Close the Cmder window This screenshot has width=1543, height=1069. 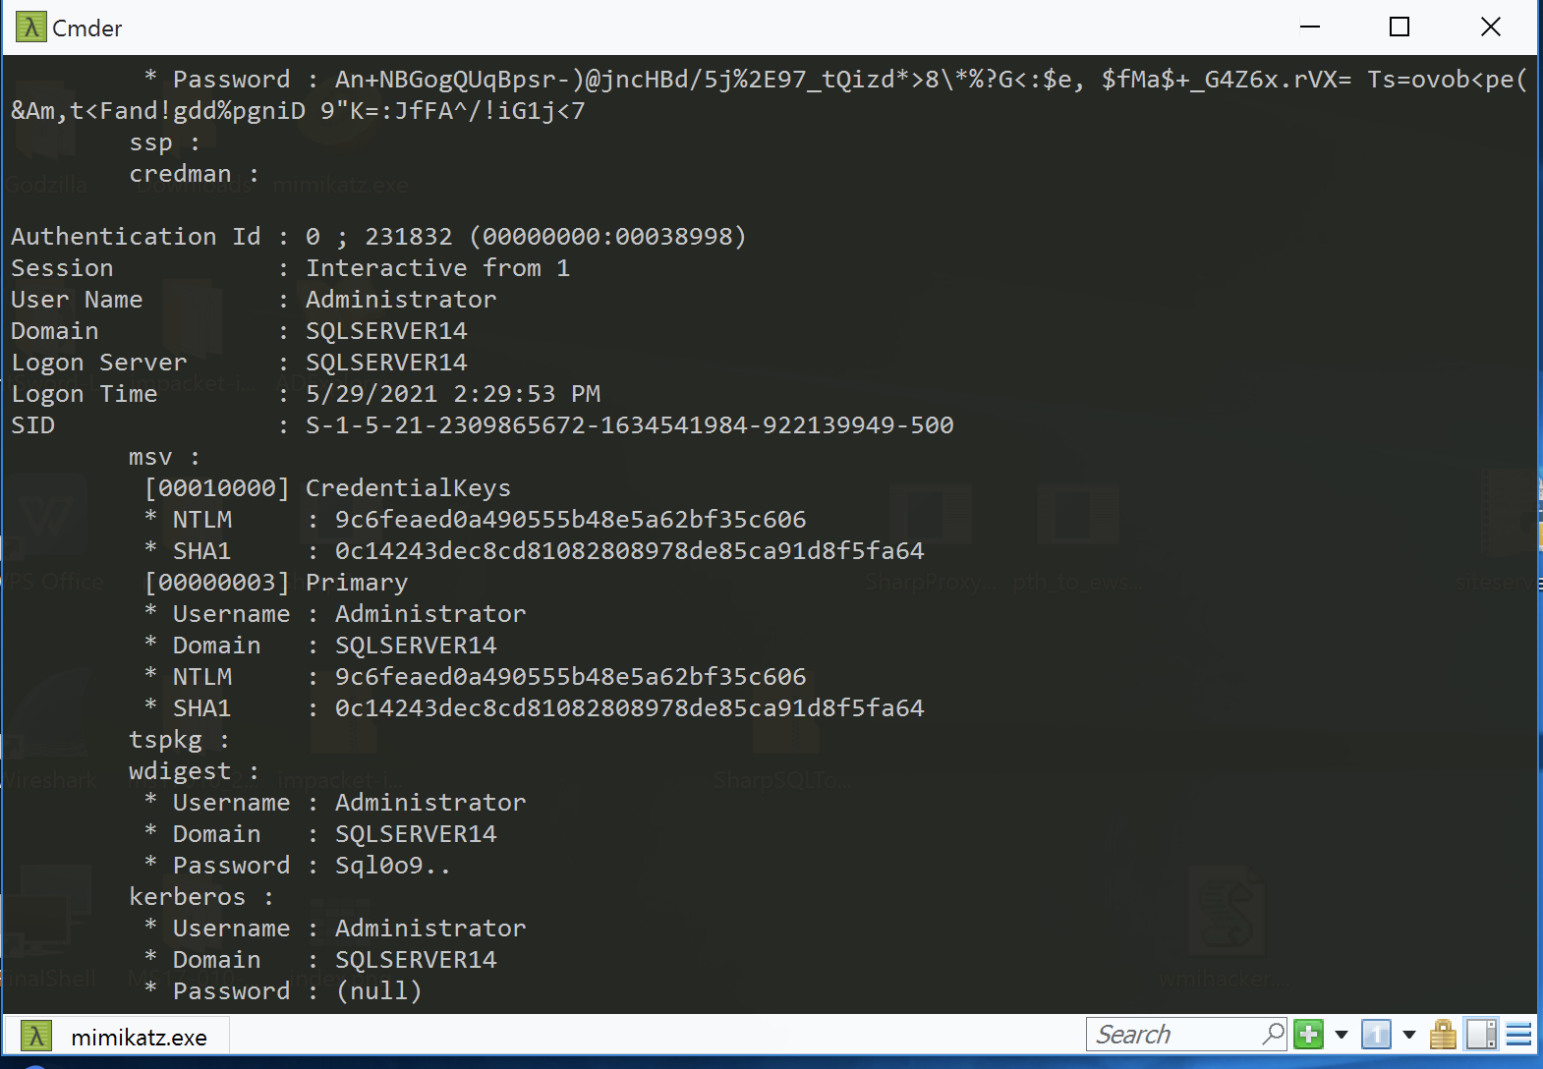click(1490, 28)
